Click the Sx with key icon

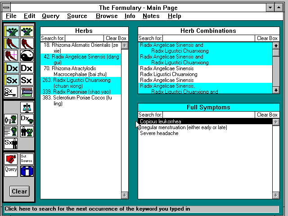point(11,92)
